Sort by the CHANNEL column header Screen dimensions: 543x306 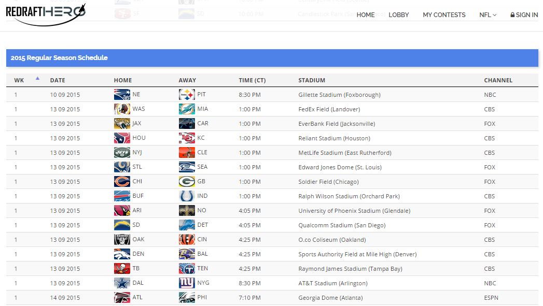[x=498, y=80]
